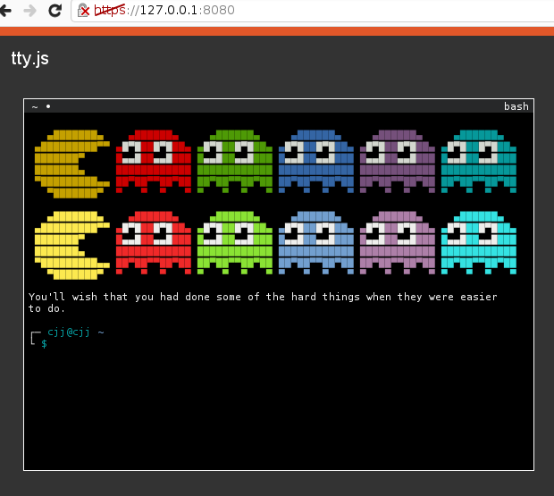554x496 pixels.
Task: Click at the $ shell prompt
Action: pyautogui.click(x=44, y=344)
